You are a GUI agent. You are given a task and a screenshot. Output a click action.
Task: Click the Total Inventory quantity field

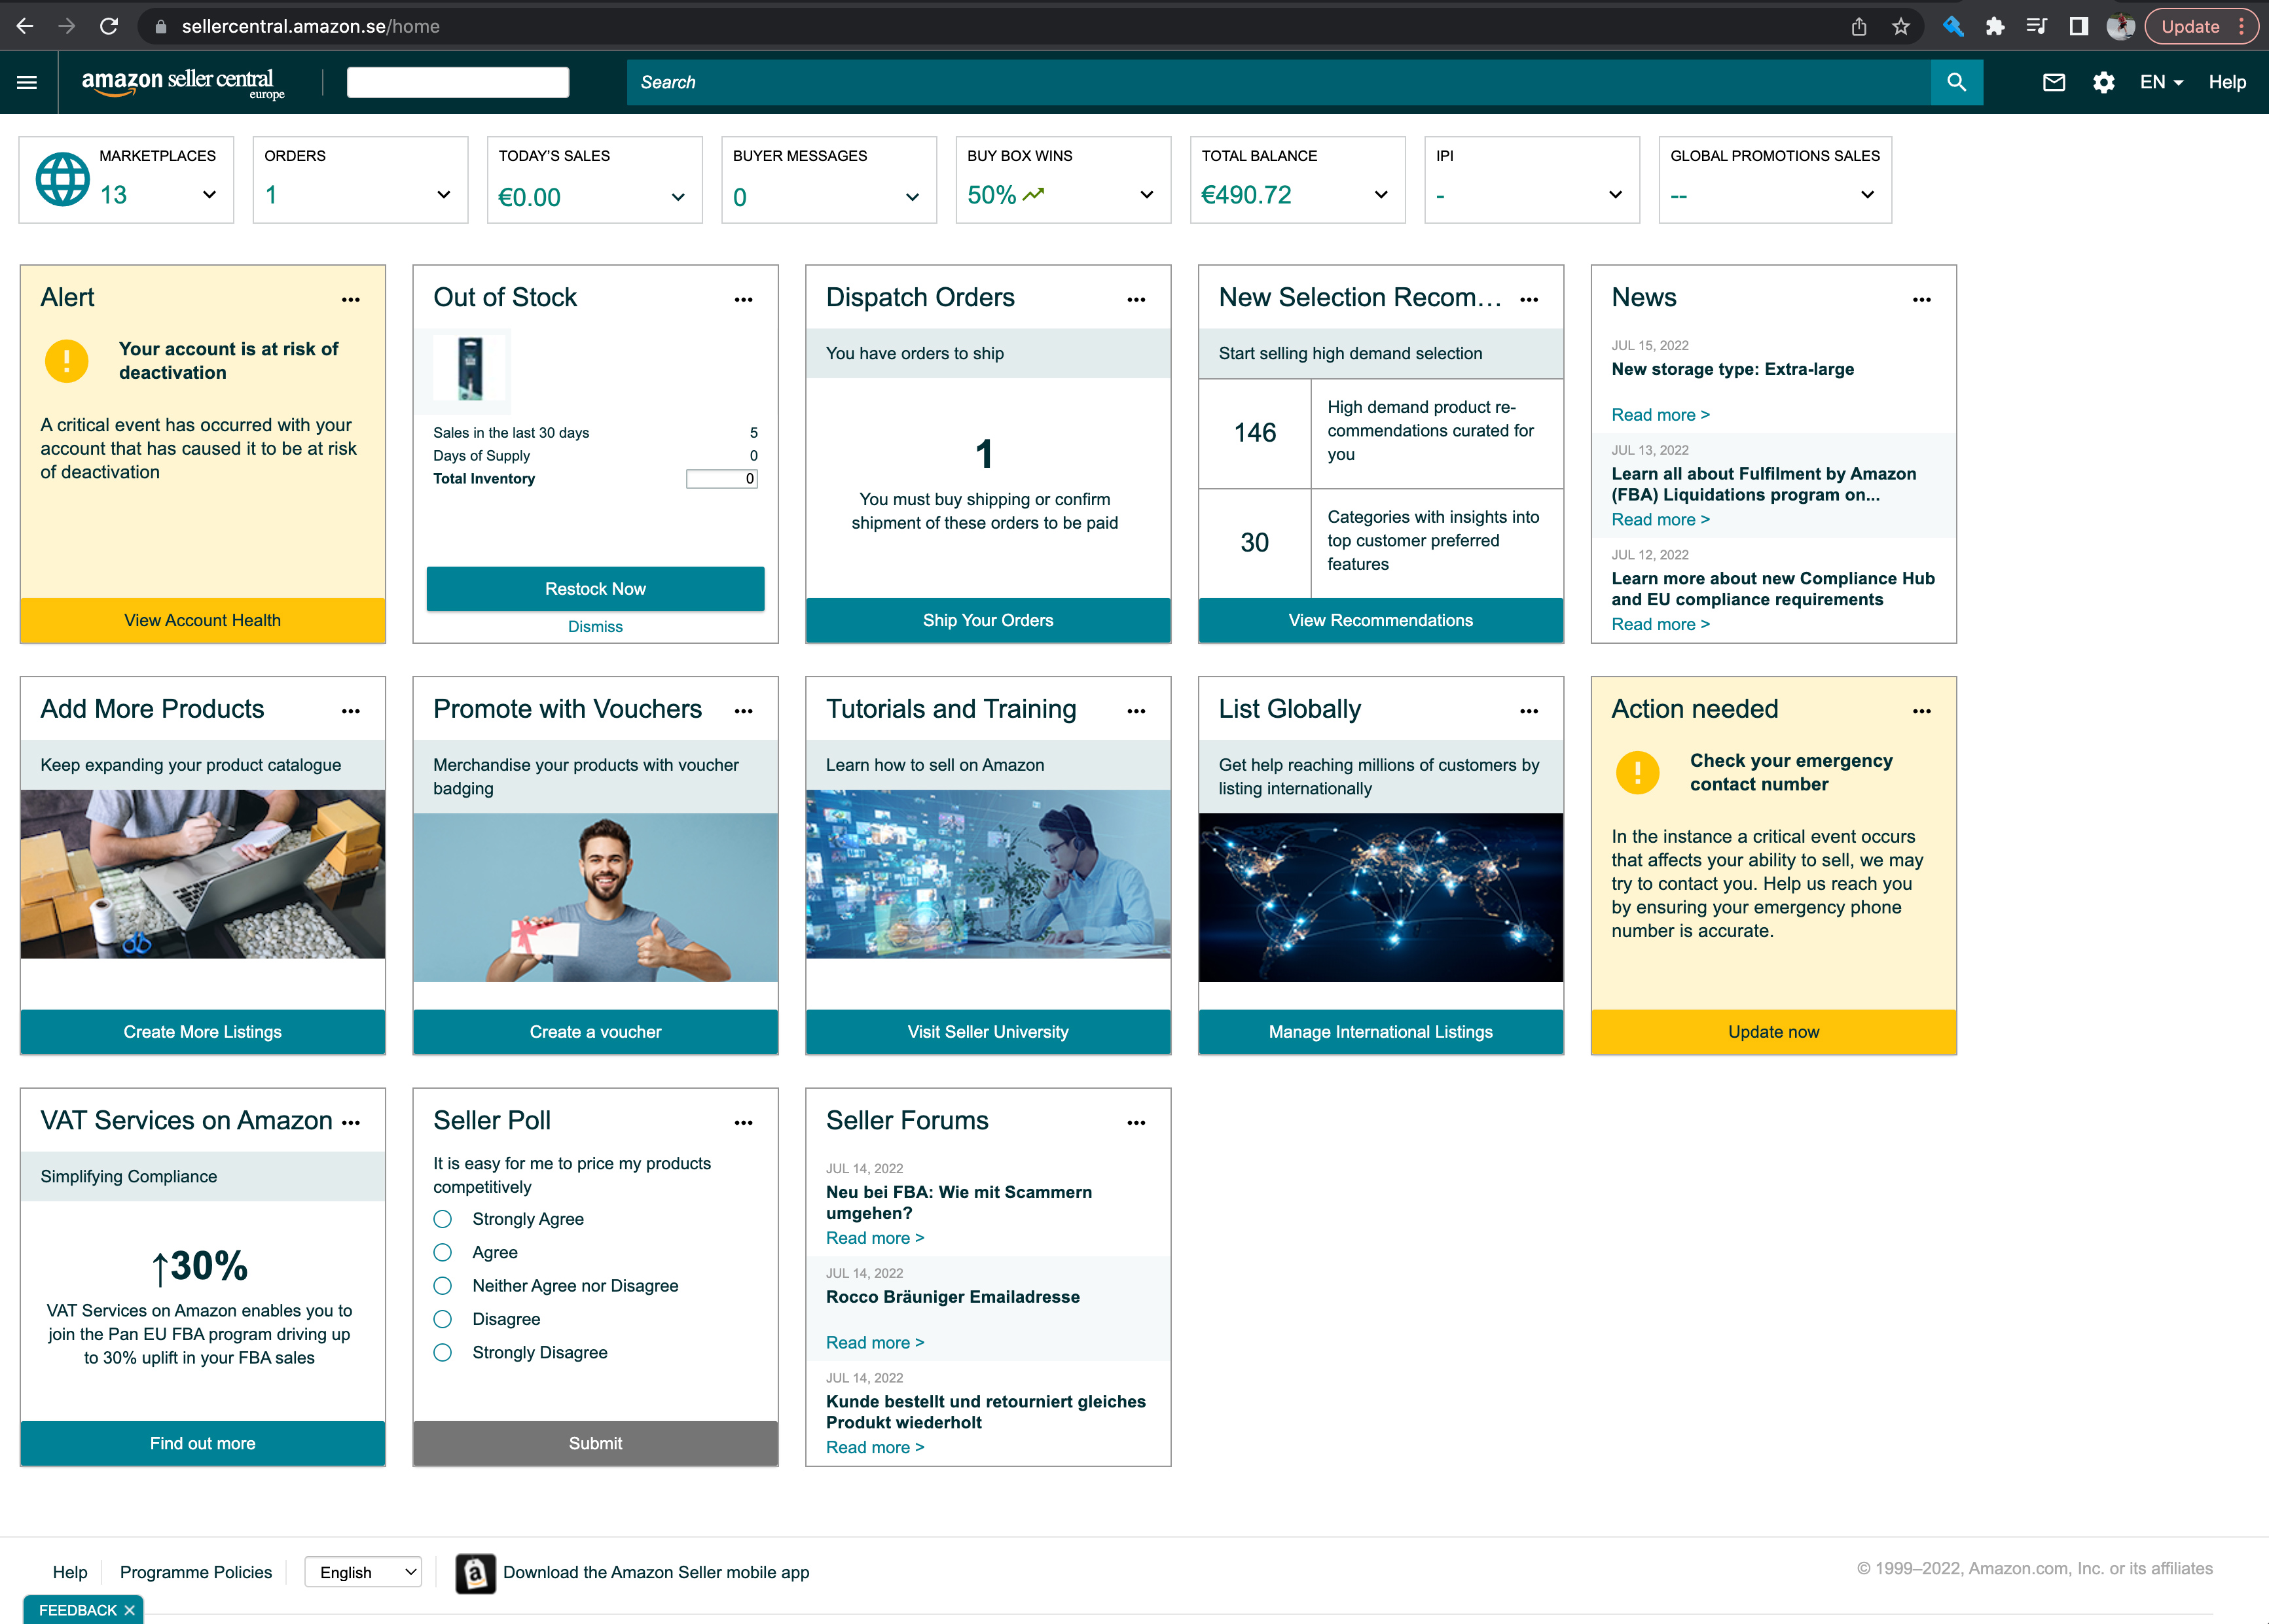721,479
